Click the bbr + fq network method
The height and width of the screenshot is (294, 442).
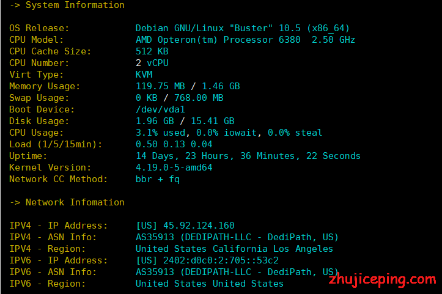coord(158,179)
